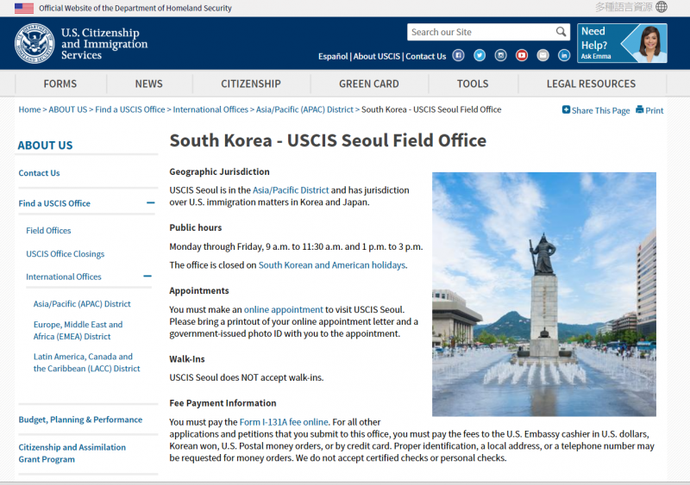Click the South Korea - USCIS Seoul Field Office heading

(x=328, y=140)
